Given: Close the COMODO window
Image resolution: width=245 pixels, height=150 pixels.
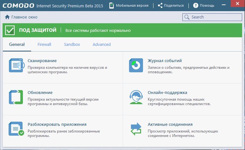Looking at the screenshot, I should (238, 4).
